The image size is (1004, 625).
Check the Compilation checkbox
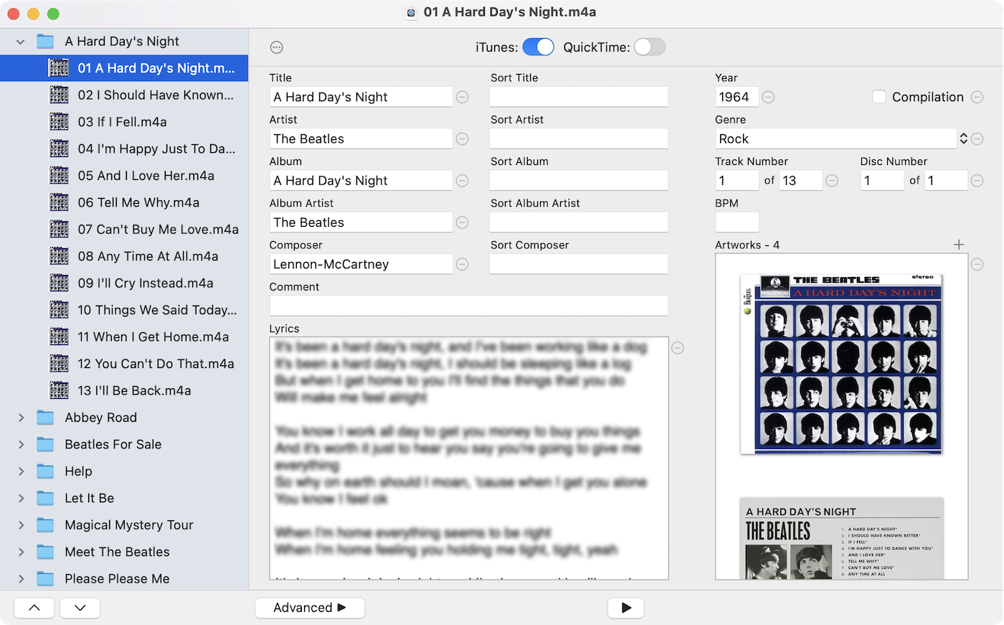point(879,97)
